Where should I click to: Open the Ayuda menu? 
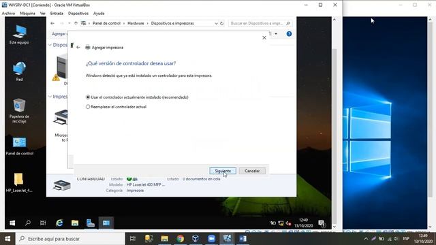point(99,14)
